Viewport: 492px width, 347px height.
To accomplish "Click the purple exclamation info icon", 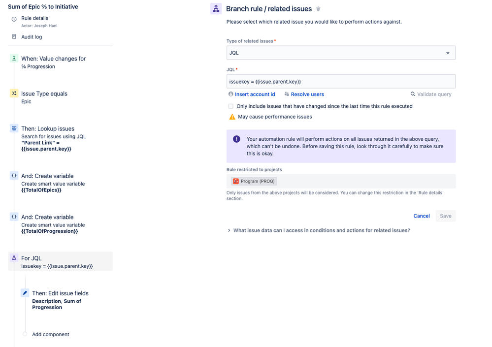I will pos(236,139).
